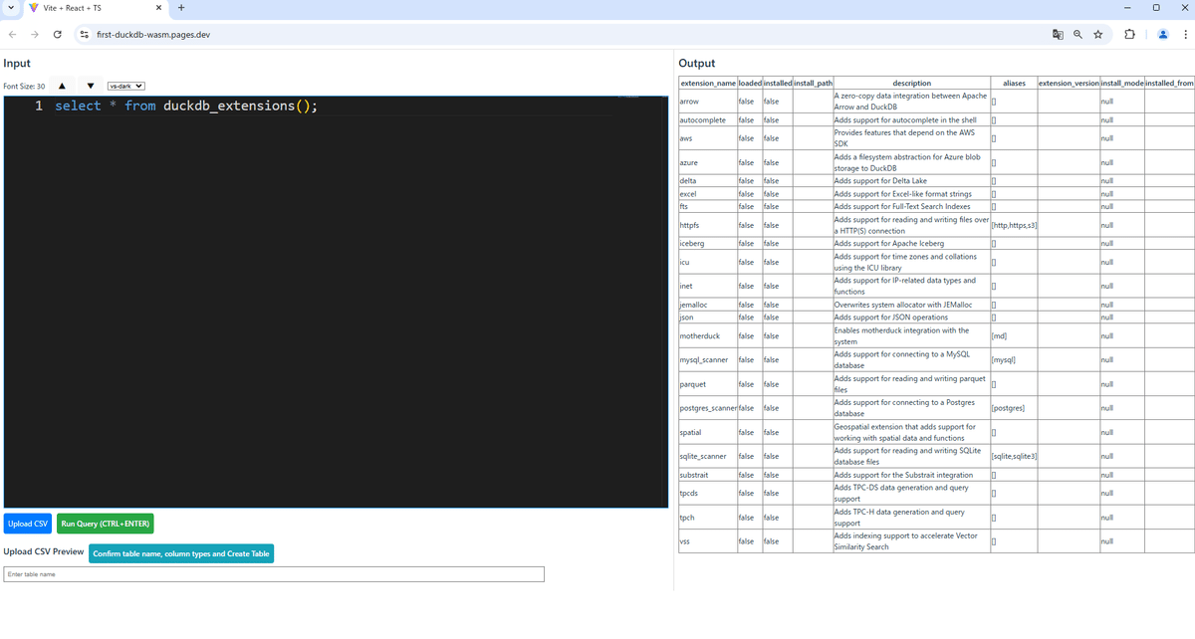Click the SQL query line in the editor
This screenshot has width=1195, height=639.
pyautogui.click(x=199, y=105)
